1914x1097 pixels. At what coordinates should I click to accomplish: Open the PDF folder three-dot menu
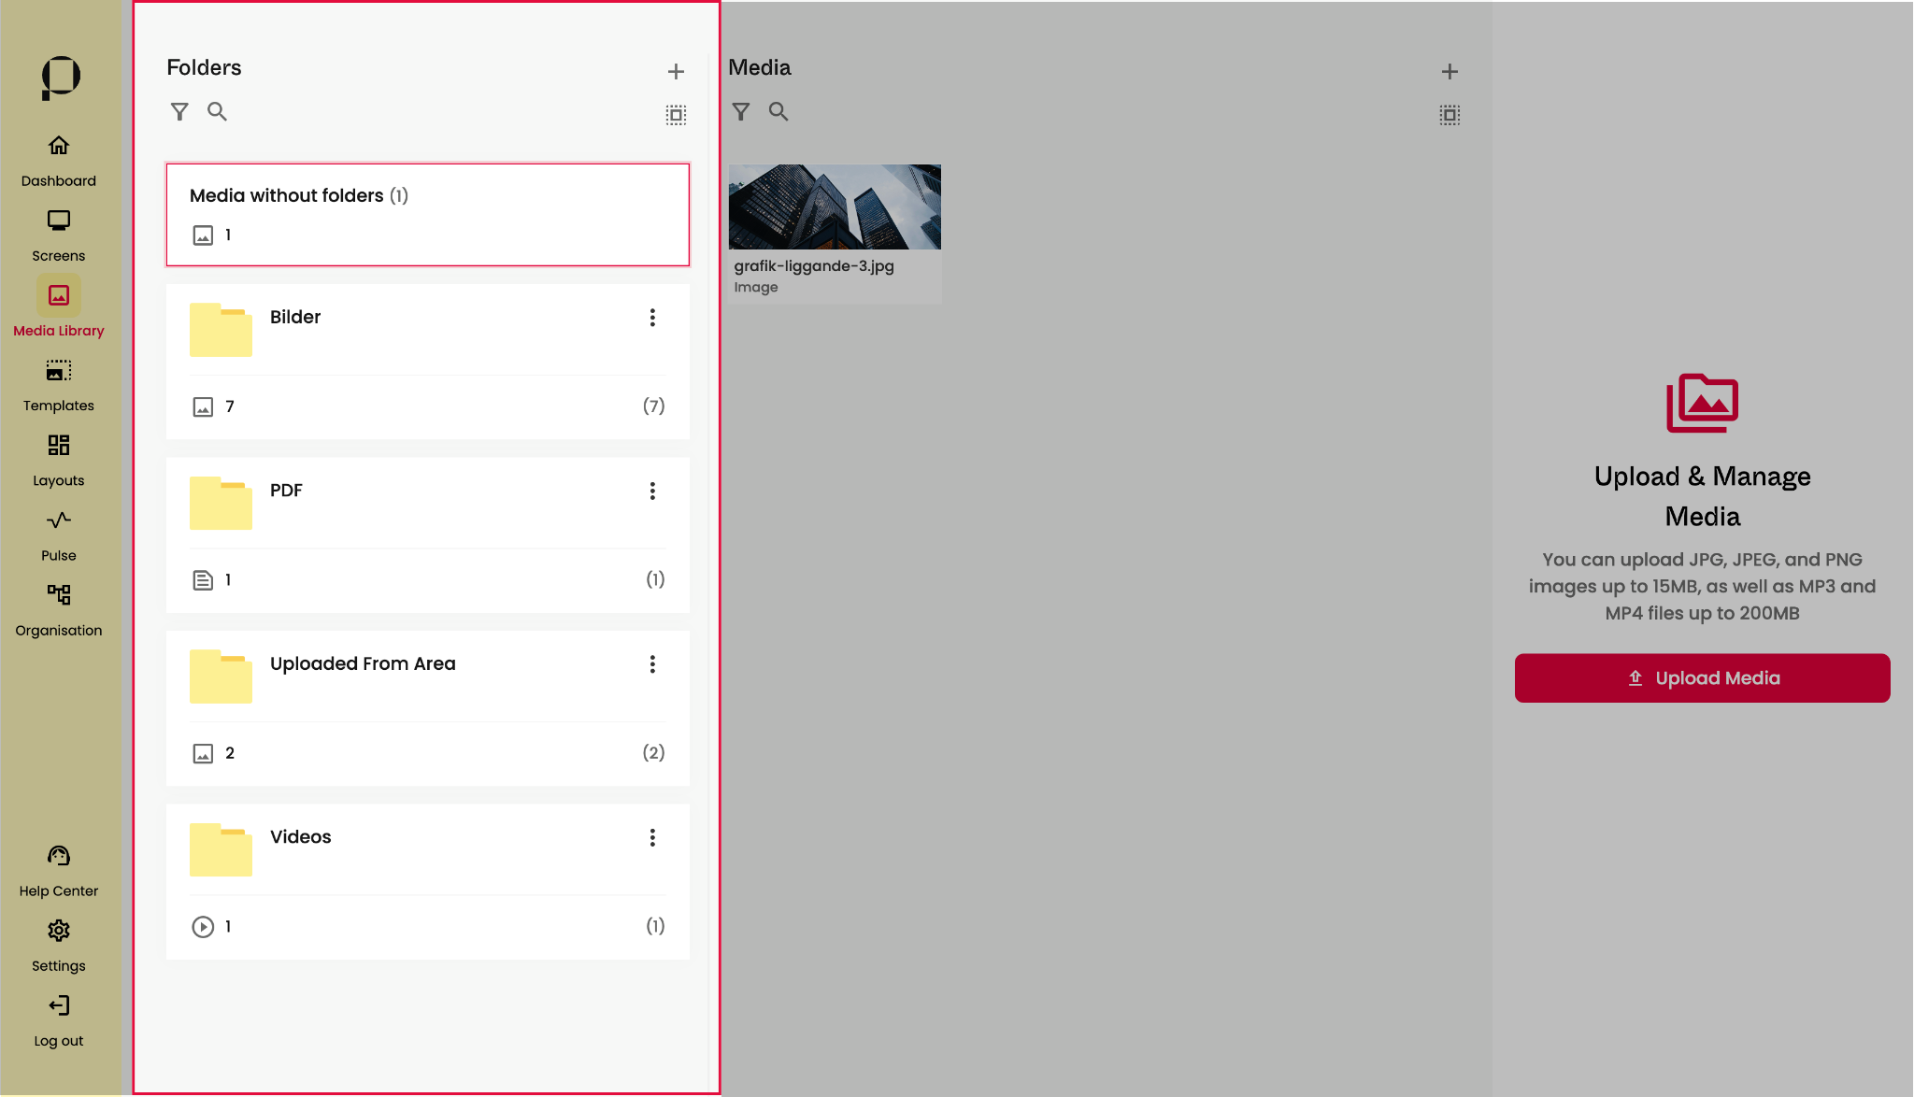tap(652, 492)
